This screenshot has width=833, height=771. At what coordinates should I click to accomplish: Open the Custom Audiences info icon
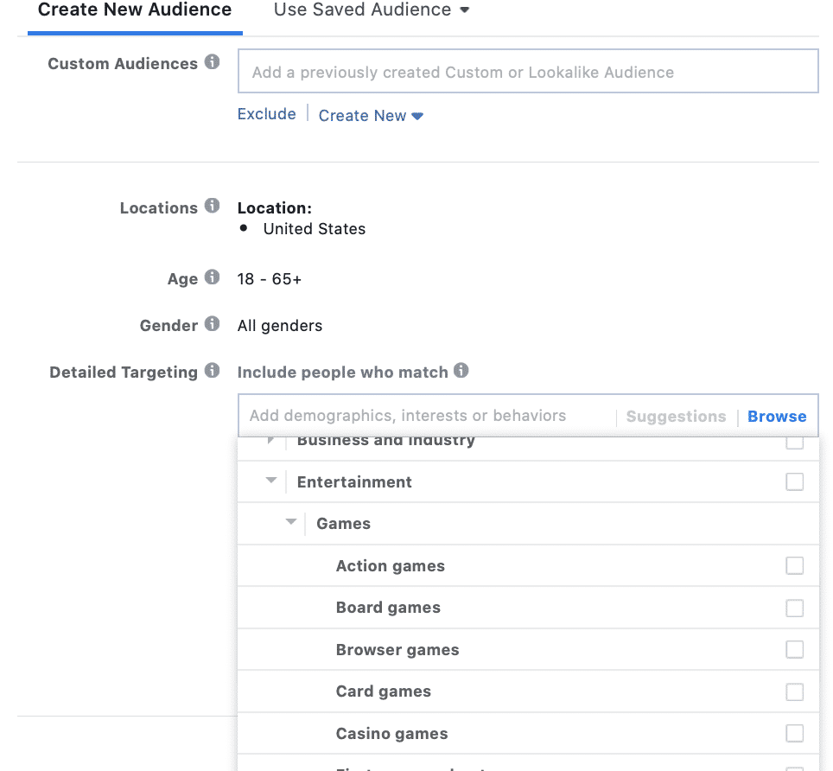(212, 62)
